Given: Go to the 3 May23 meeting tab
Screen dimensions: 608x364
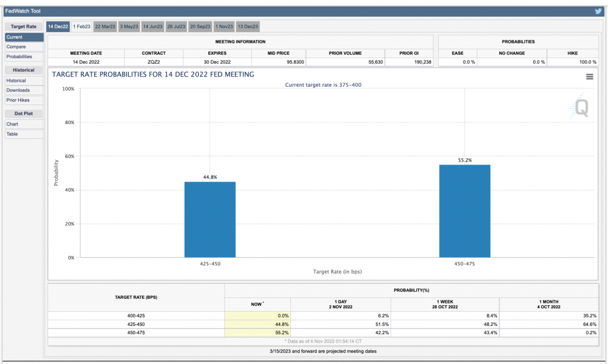Looking at the screenshot, I should point(129,27).
